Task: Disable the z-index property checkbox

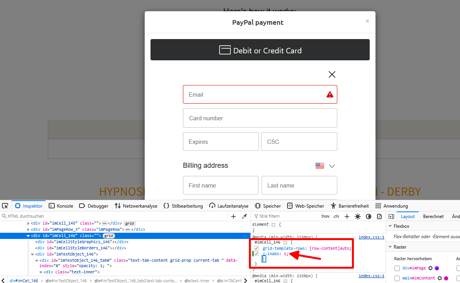Action: pos(256,254)
